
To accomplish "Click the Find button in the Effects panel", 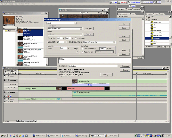I will pos(159,47).
